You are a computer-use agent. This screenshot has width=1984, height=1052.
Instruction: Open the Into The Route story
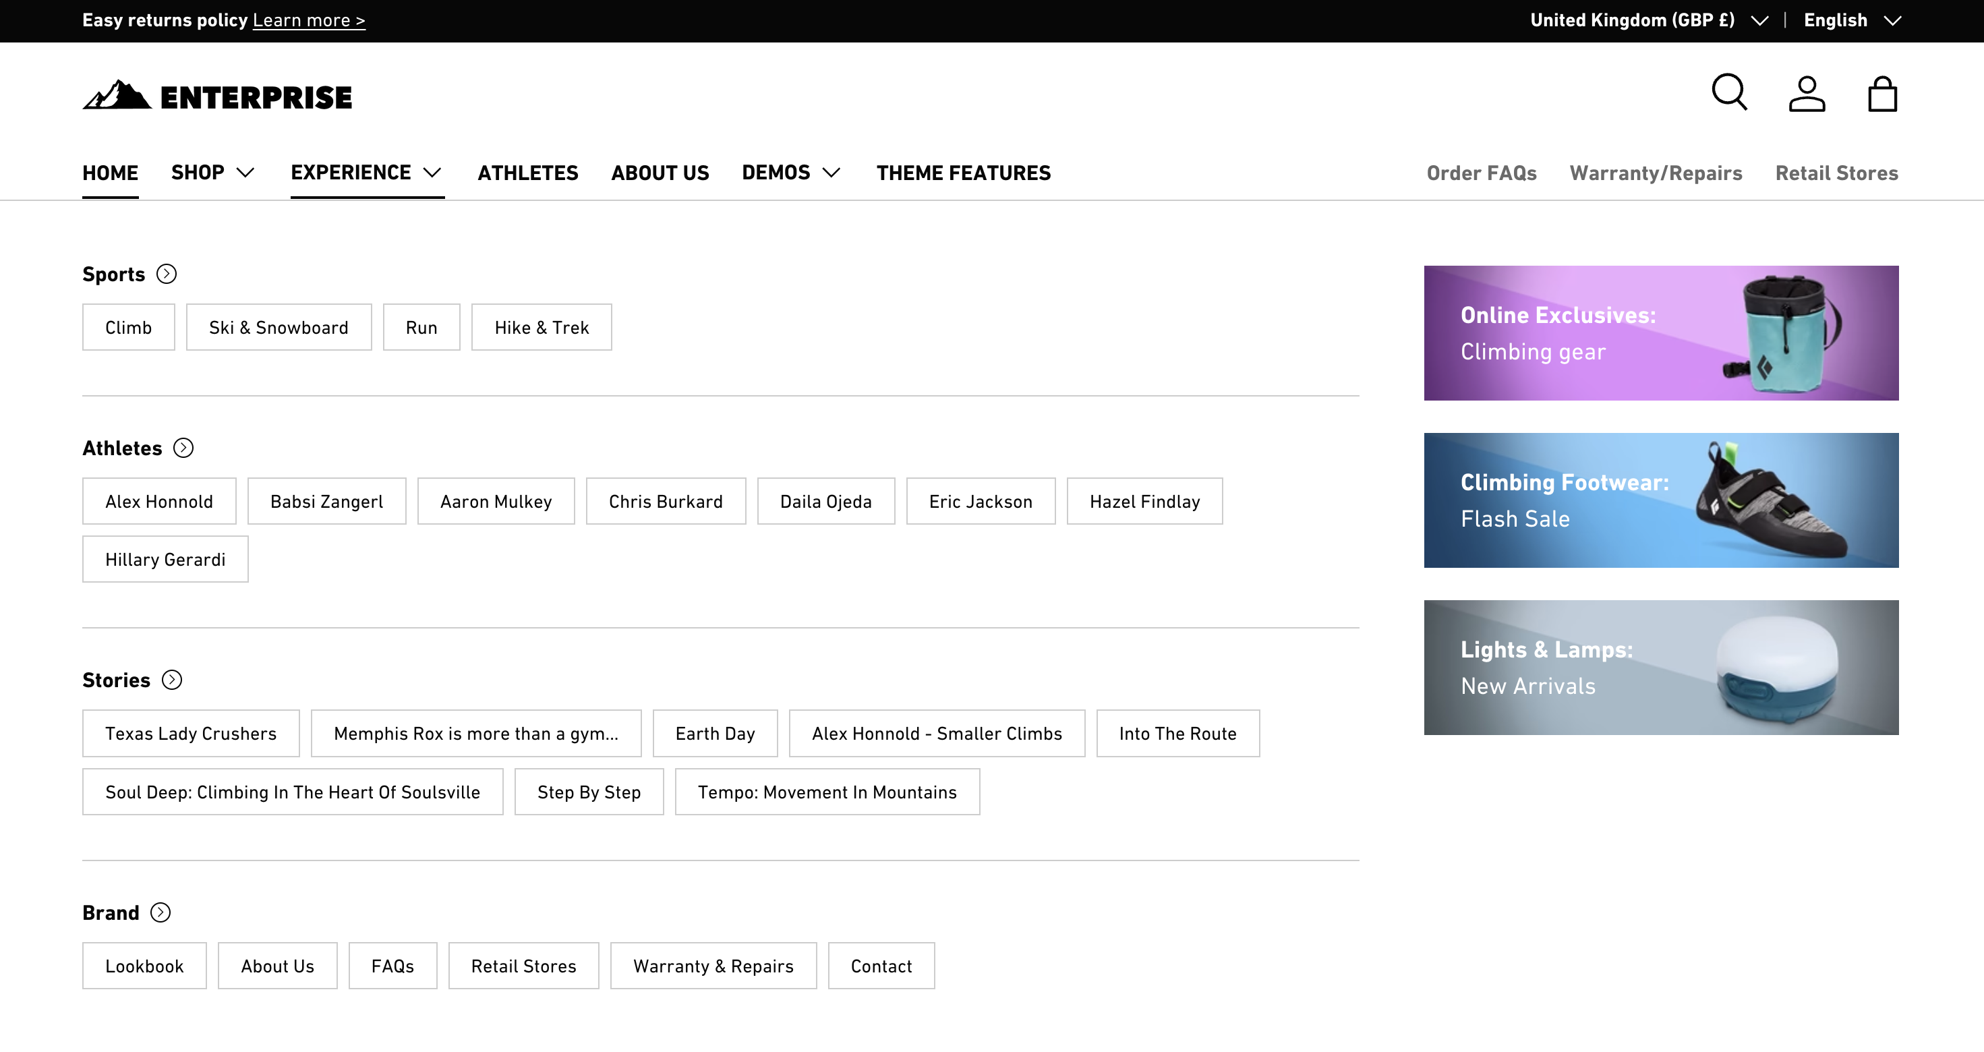[x=1177, y=733]
